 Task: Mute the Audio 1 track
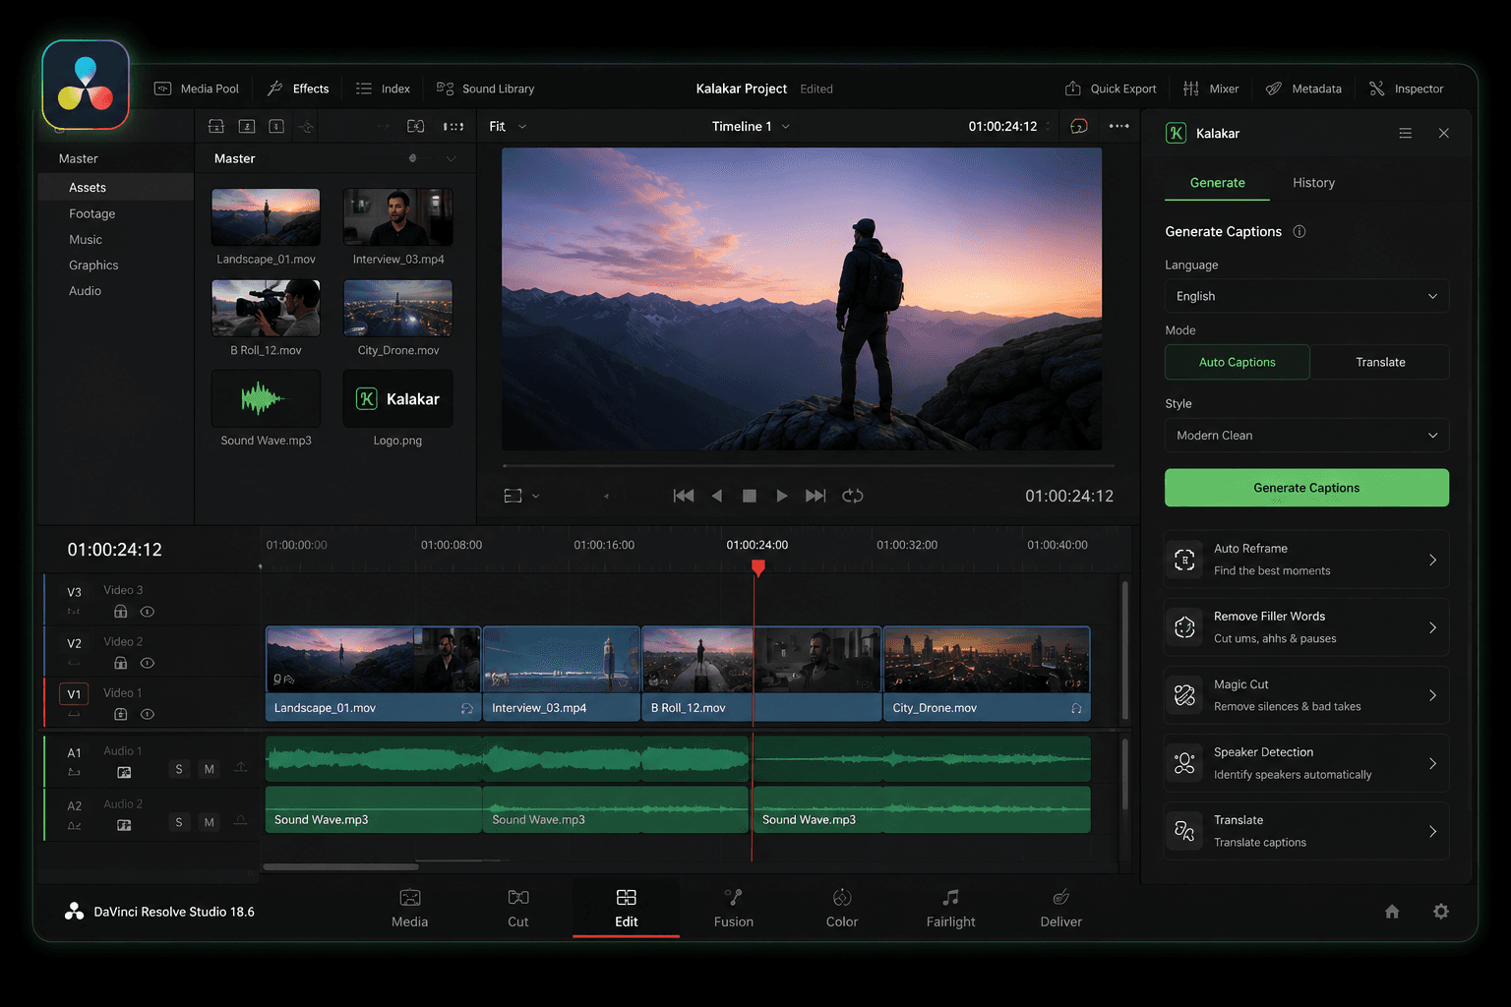click(x=209, y=769)
